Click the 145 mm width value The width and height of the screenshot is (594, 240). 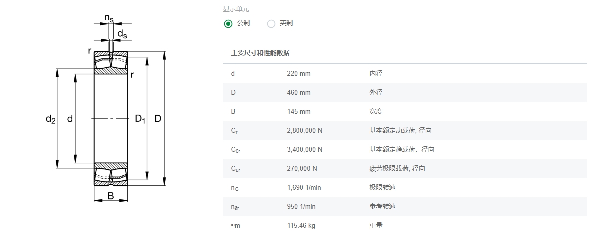pos(299,112)
